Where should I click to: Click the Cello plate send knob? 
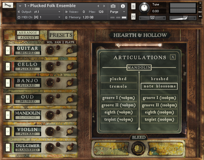[70, 67]
